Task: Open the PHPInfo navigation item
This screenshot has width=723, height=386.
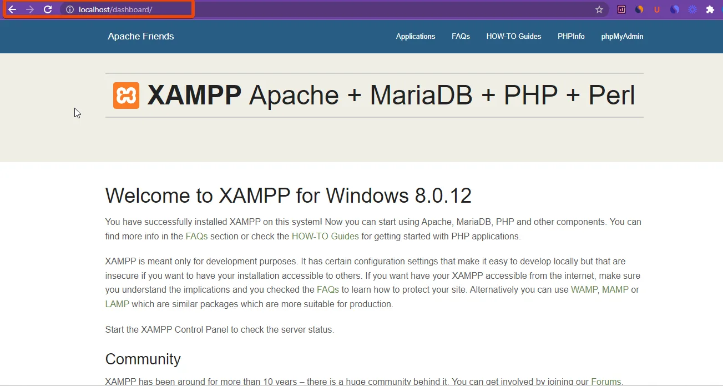Action: [x=571, y=36]
